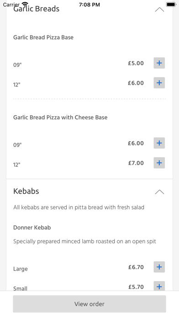The width and height of the screenshot is (179, 317).
Task: Select the Garlic Breads heading
Action: tap(36, 9)
